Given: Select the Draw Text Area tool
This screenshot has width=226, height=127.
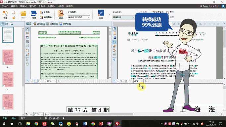Looking at the screenshot, I should [27, 29].
